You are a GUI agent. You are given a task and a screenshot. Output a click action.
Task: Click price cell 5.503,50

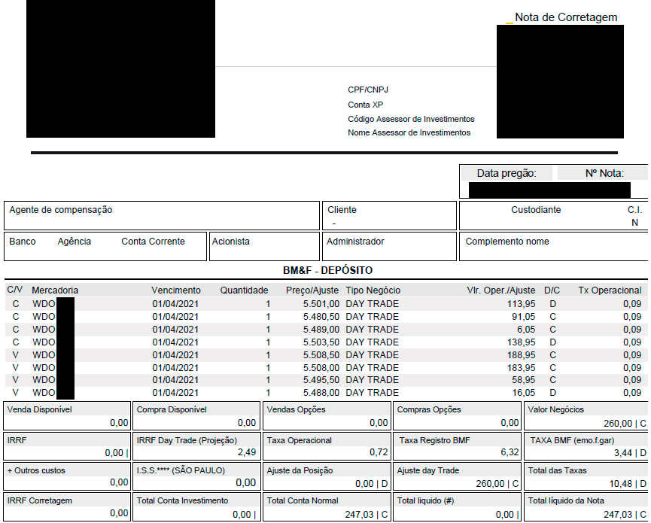(x=321, y=342)
